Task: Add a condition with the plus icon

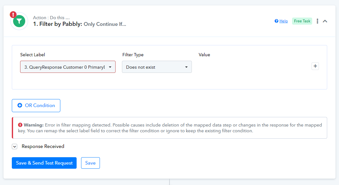Action: pyautogui.click(x=315, y=66)
